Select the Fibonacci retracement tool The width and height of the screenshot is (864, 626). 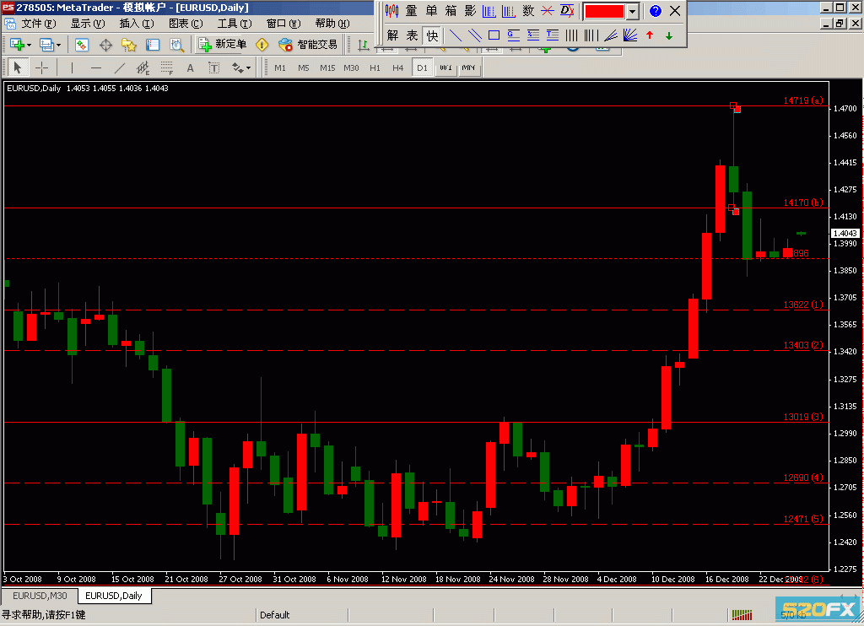(x=166, y=67)
